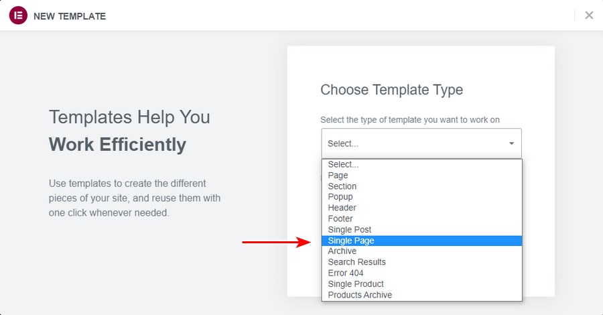Choose the Select... placeholder option in list
Screen dimensions: 603x315
tap(343, 164)
